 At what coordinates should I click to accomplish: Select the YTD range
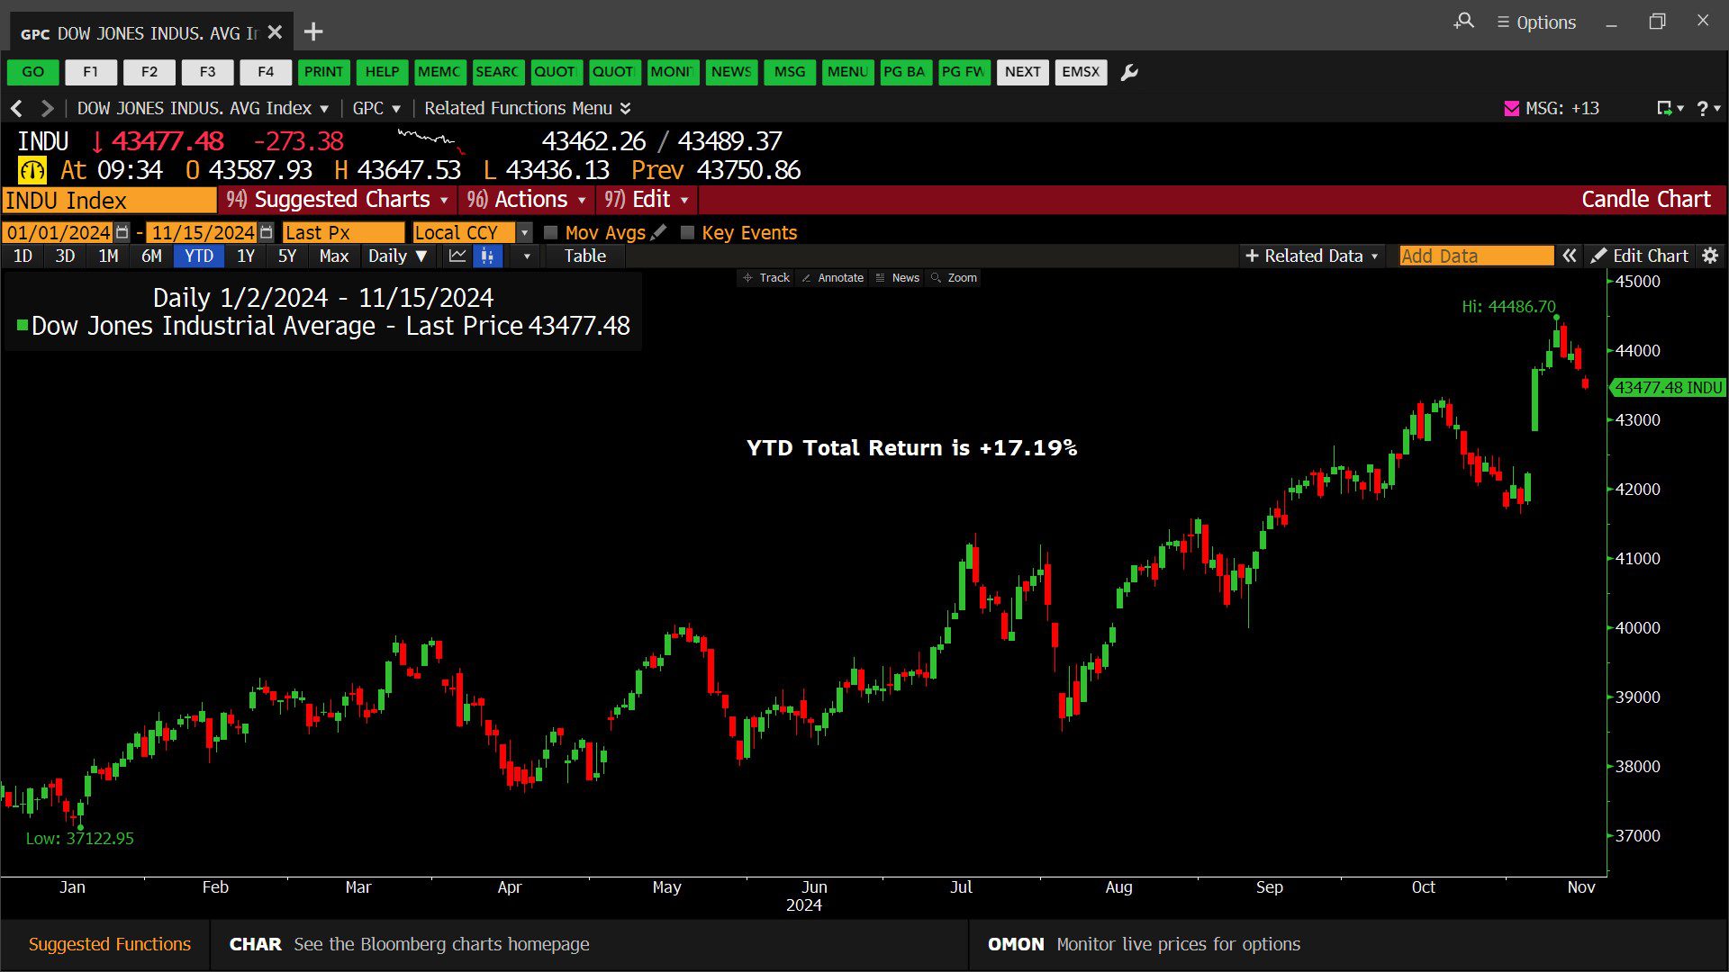pos(199,256)
